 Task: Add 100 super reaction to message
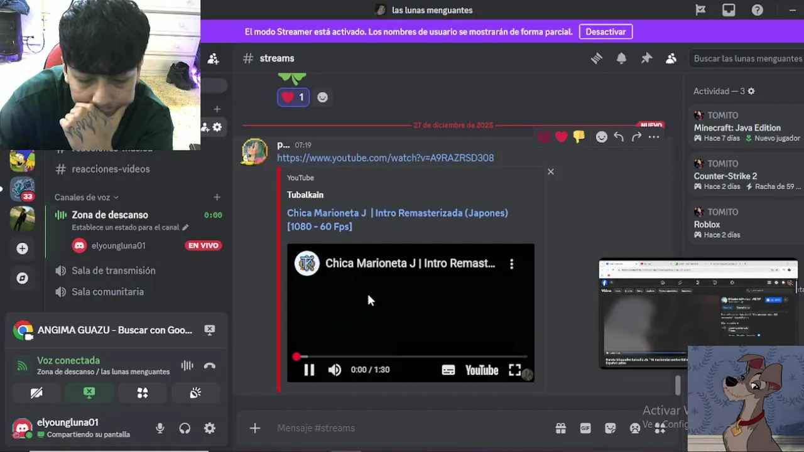tap(544, 137)
